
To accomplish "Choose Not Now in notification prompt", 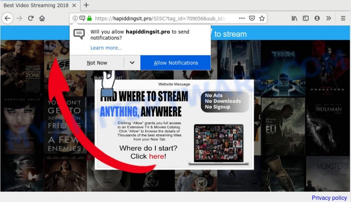I will pos(97,63).
